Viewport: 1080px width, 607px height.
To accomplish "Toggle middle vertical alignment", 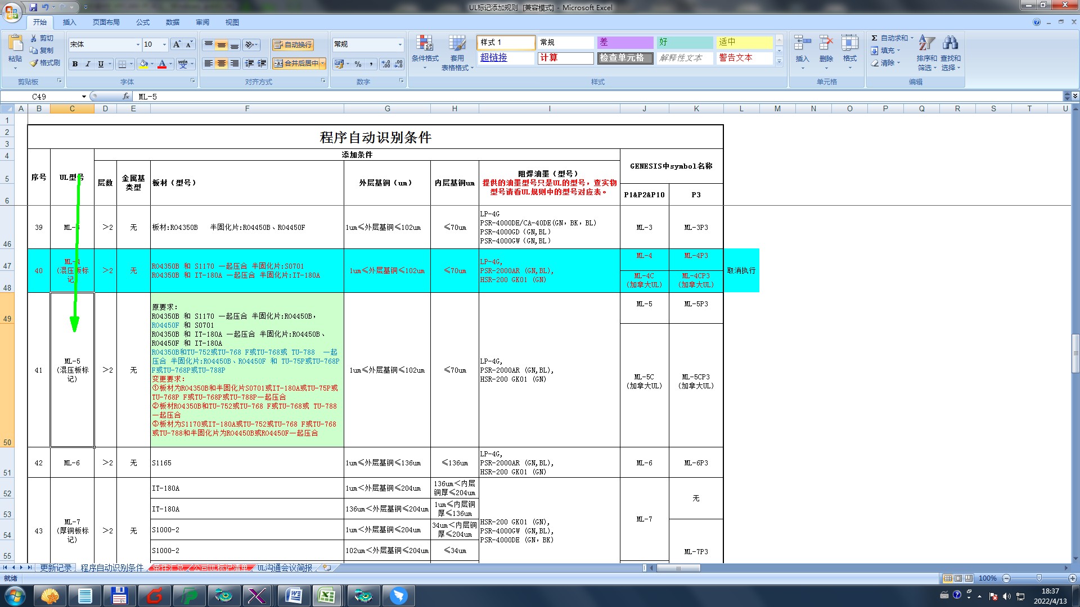I will (222, 45).
